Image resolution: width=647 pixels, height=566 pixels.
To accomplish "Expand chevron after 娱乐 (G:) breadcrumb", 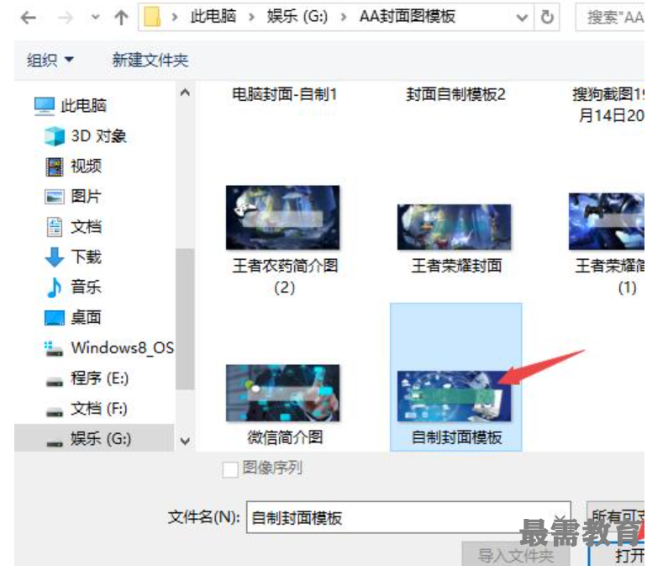I will pyautogui.click(x=343, y=18).
